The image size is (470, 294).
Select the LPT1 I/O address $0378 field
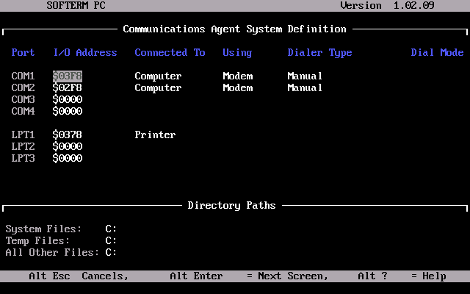click(68, 135)
